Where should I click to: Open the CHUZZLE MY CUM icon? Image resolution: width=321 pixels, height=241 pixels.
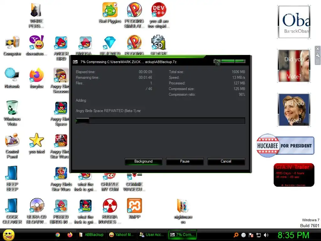point(110,182)
